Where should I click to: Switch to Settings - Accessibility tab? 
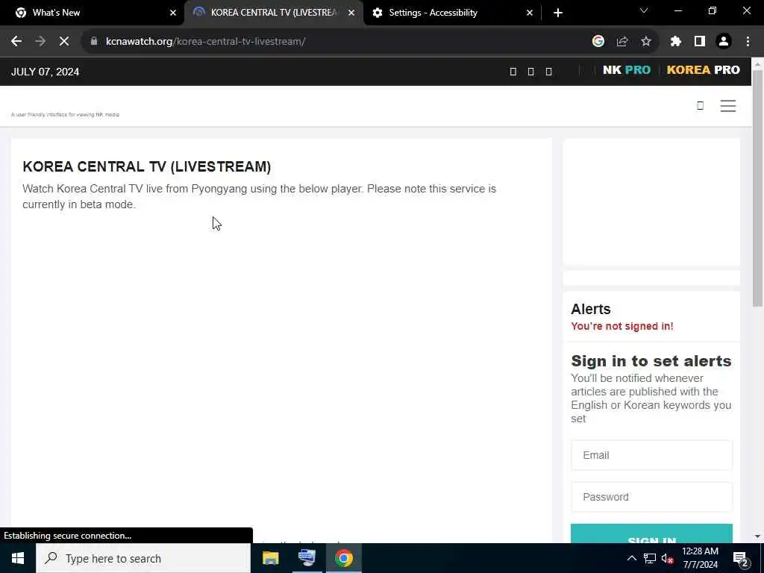tap(453, 13)
